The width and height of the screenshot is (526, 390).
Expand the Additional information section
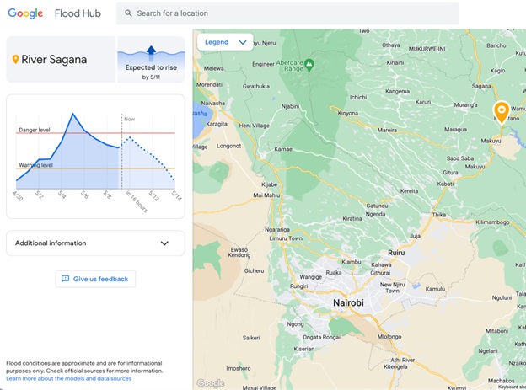click(x=95, y=243)
